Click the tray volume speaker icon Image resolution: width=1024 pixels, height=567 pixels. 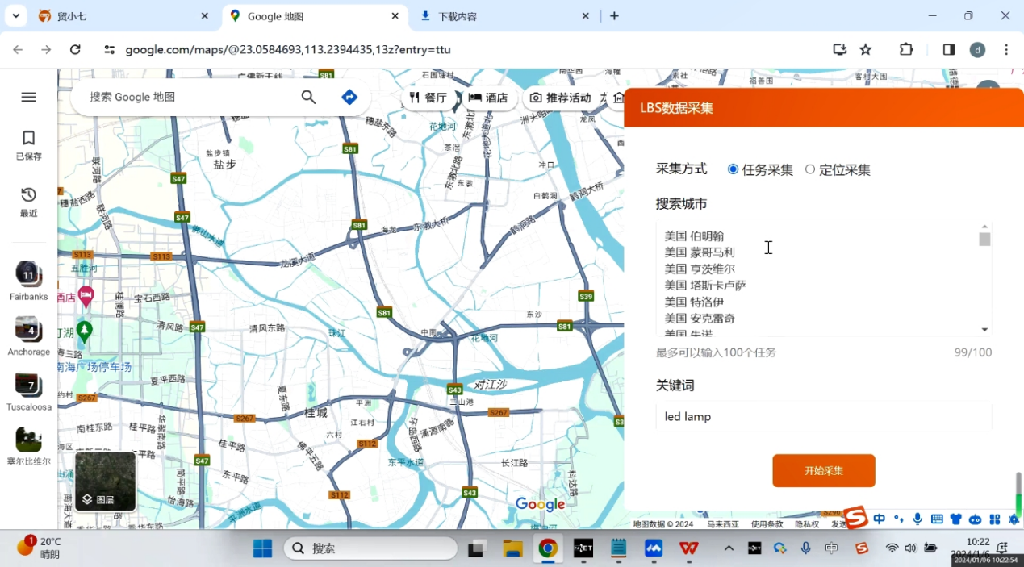pyautogui.click(x=910, y=548)
